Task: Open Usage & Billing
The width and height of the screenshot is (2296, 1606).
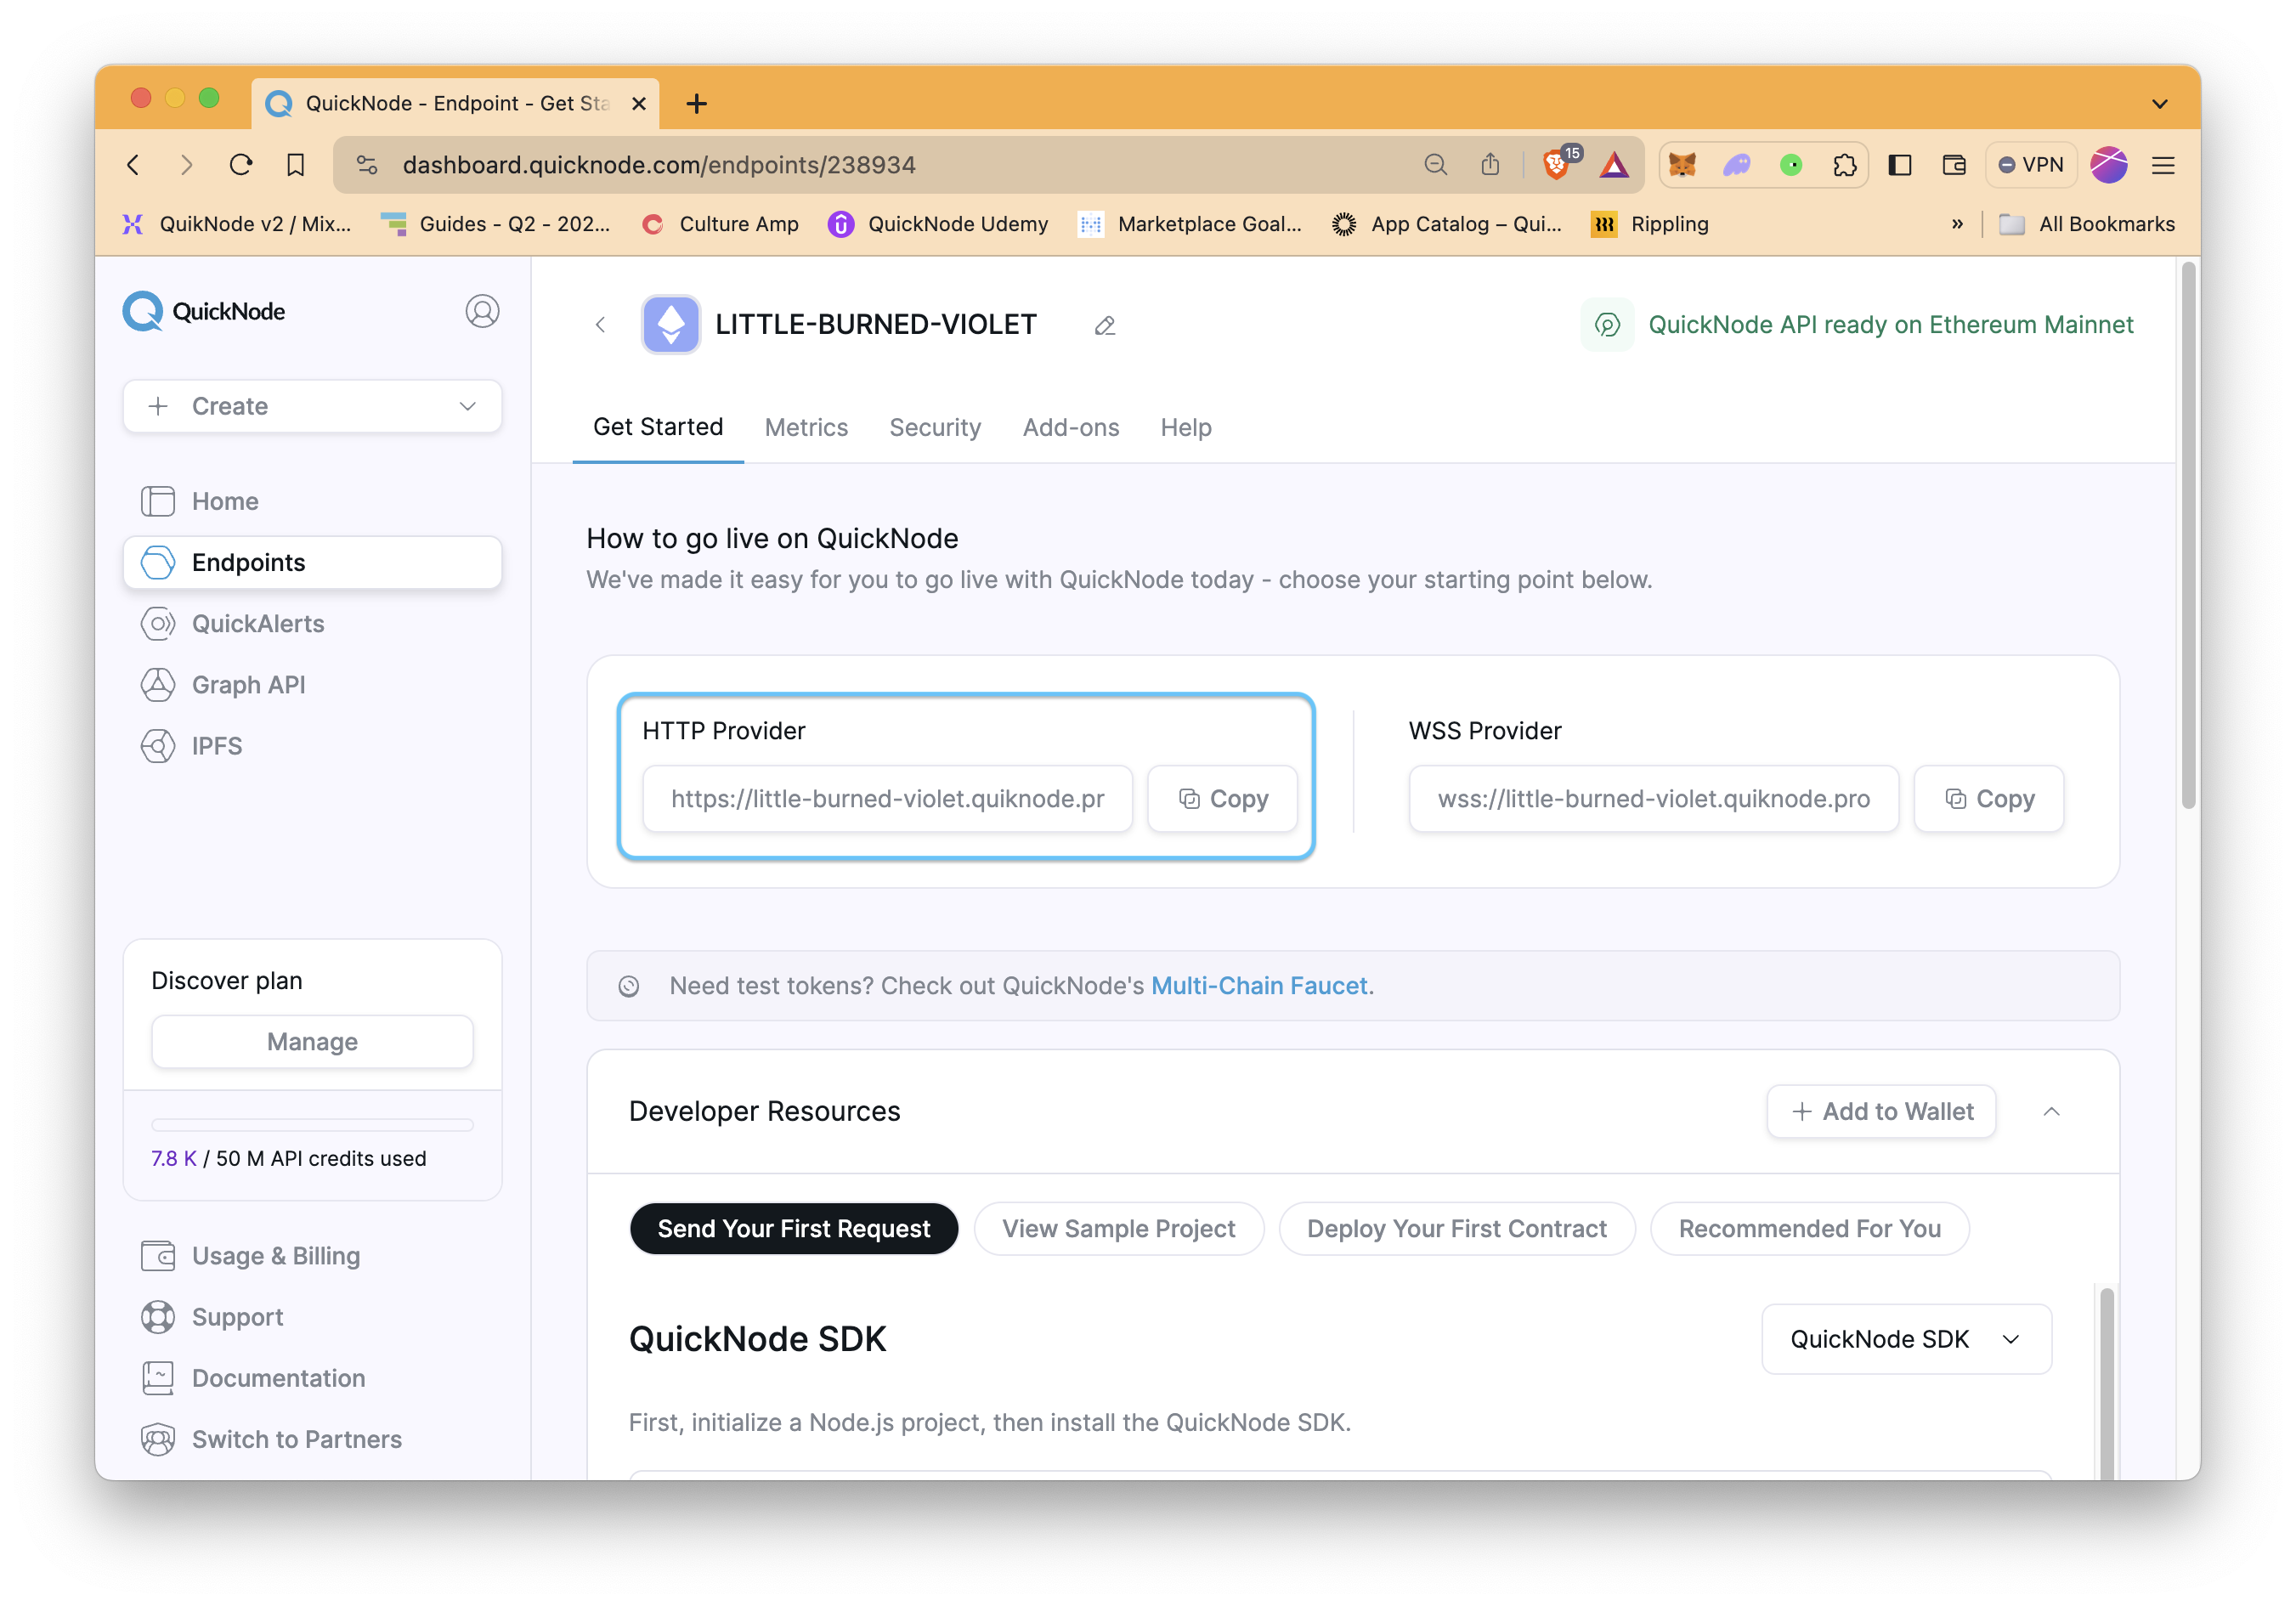Action: 312,1256
